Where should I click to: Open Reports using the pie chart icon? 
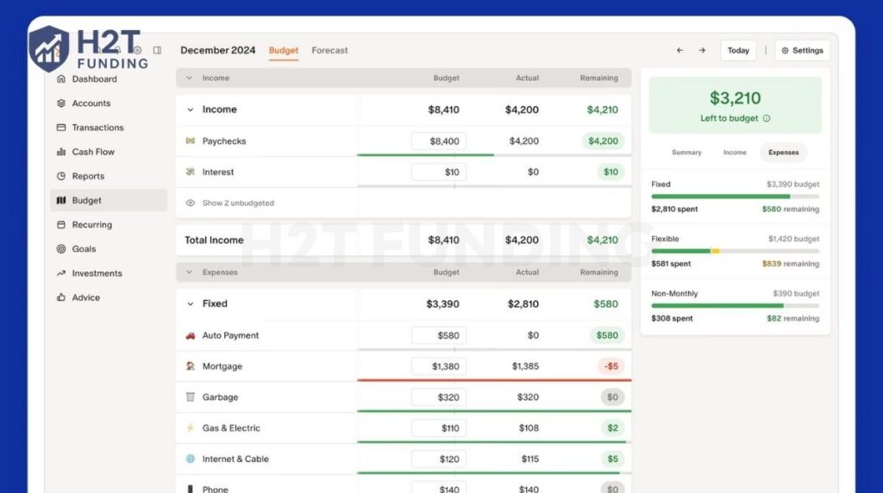click(x=61, y=176)
